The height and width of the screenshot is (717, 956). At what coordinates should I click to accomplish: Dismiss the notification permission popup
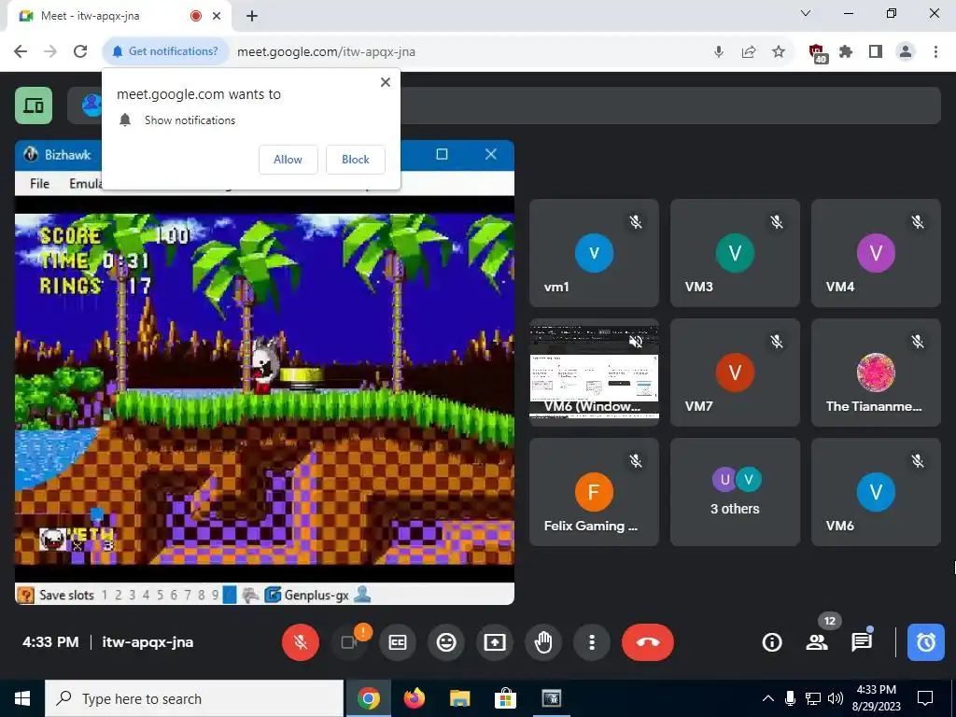[386, 82]
